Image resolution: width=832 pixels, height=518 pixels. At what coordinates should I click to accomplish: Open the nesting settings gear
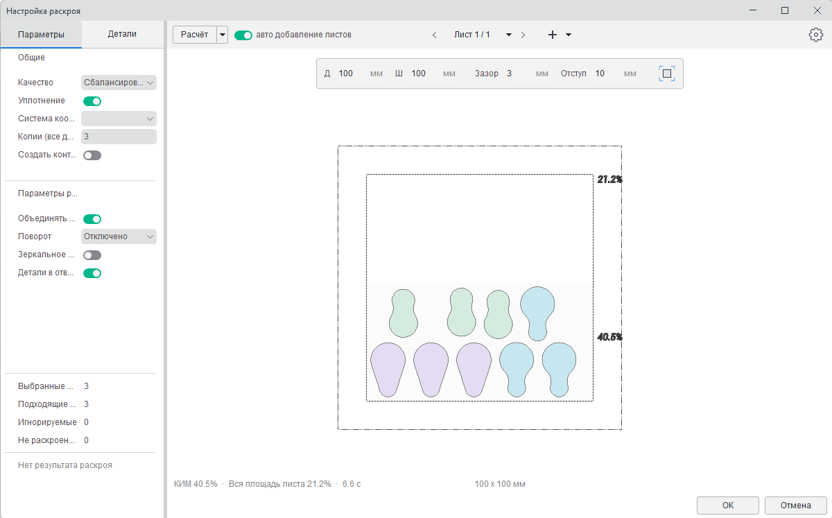(816, 35)
